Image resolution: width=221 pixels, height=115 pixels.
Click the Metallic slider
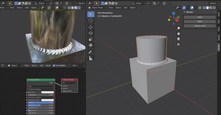click(41, 103)
